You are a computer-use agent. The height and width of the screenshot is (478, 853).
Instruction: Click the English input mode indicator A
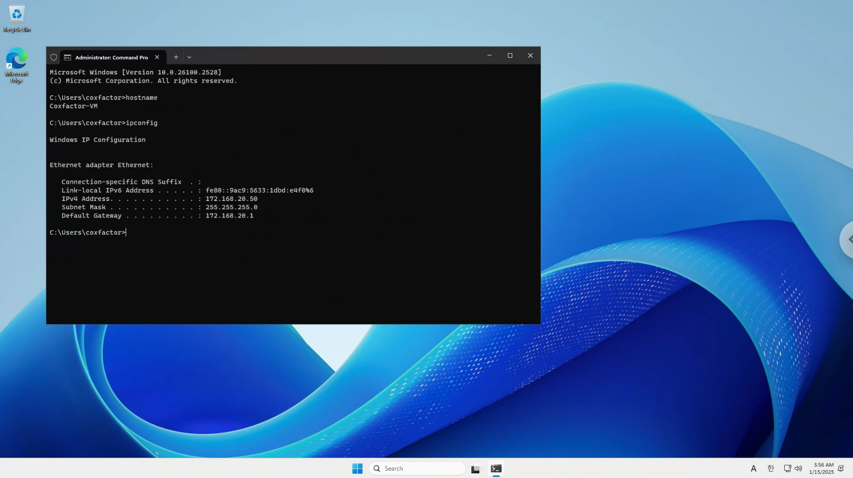click(x=753, y=469)
